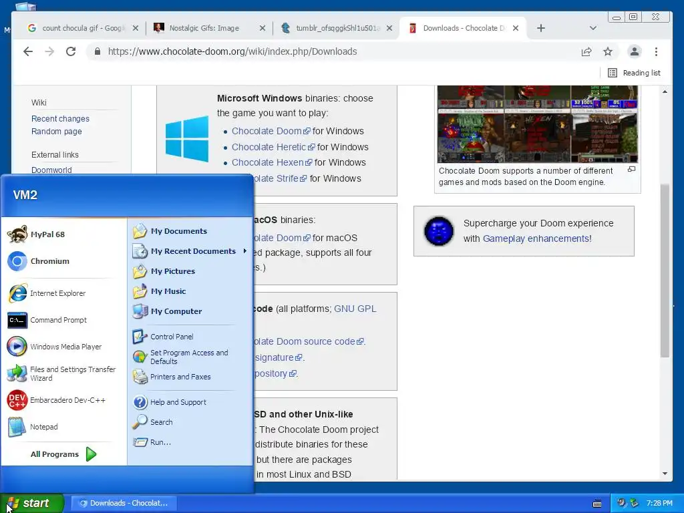Open Search from Start menu
The width and height of the screenshot is (684, 513).
(190, 422)
